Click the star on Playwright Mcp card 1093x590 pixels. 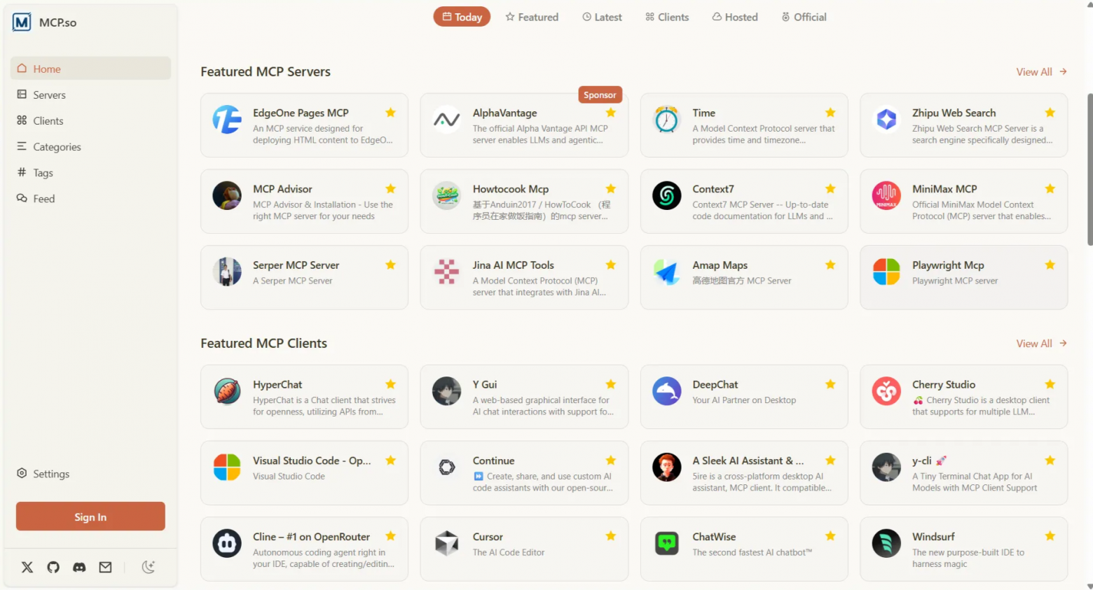1050,265
